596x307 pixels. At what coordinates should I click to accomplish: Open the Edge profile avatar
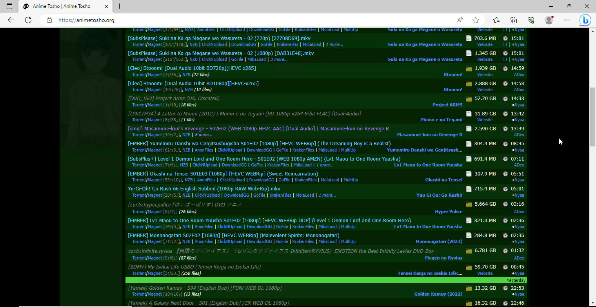pyautogui.click(x=549, y=20)
